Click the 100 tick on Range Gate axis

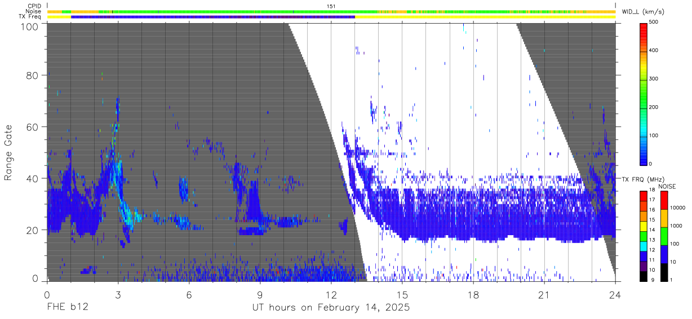[30, 26]
